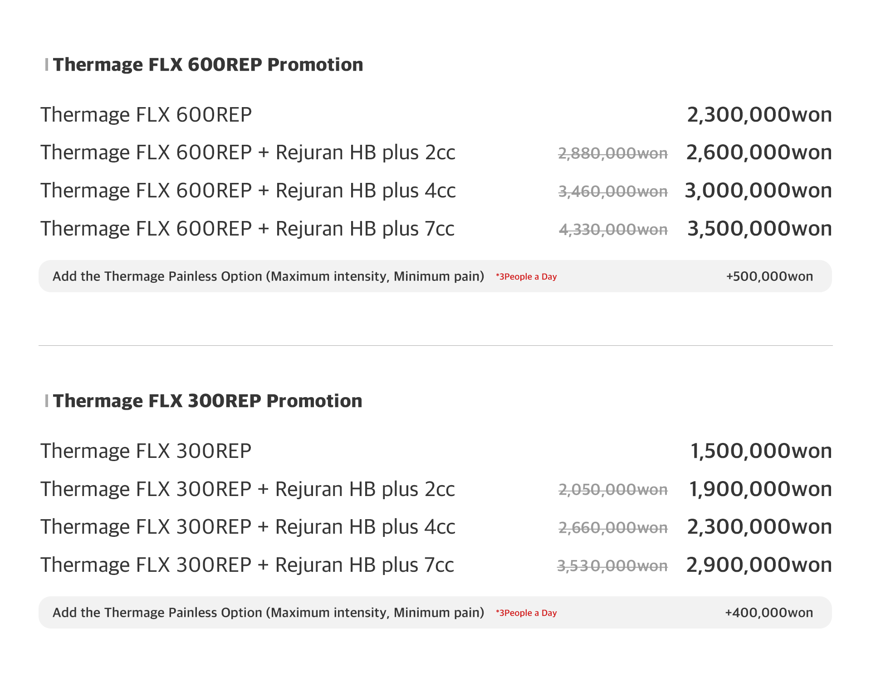Click the Thermage FLX 600REP Promotion heading
871x683 pixels.
208,65
